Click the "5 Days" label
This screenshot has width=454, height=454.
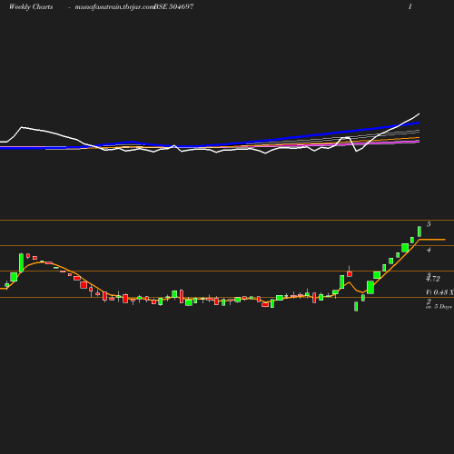[443, 307]
